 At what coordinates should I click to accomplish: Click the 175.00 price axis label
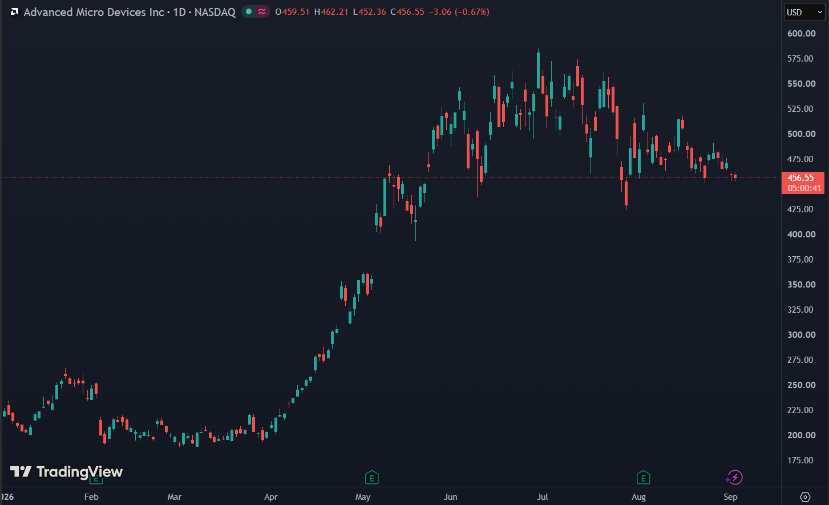pos(802,460)
